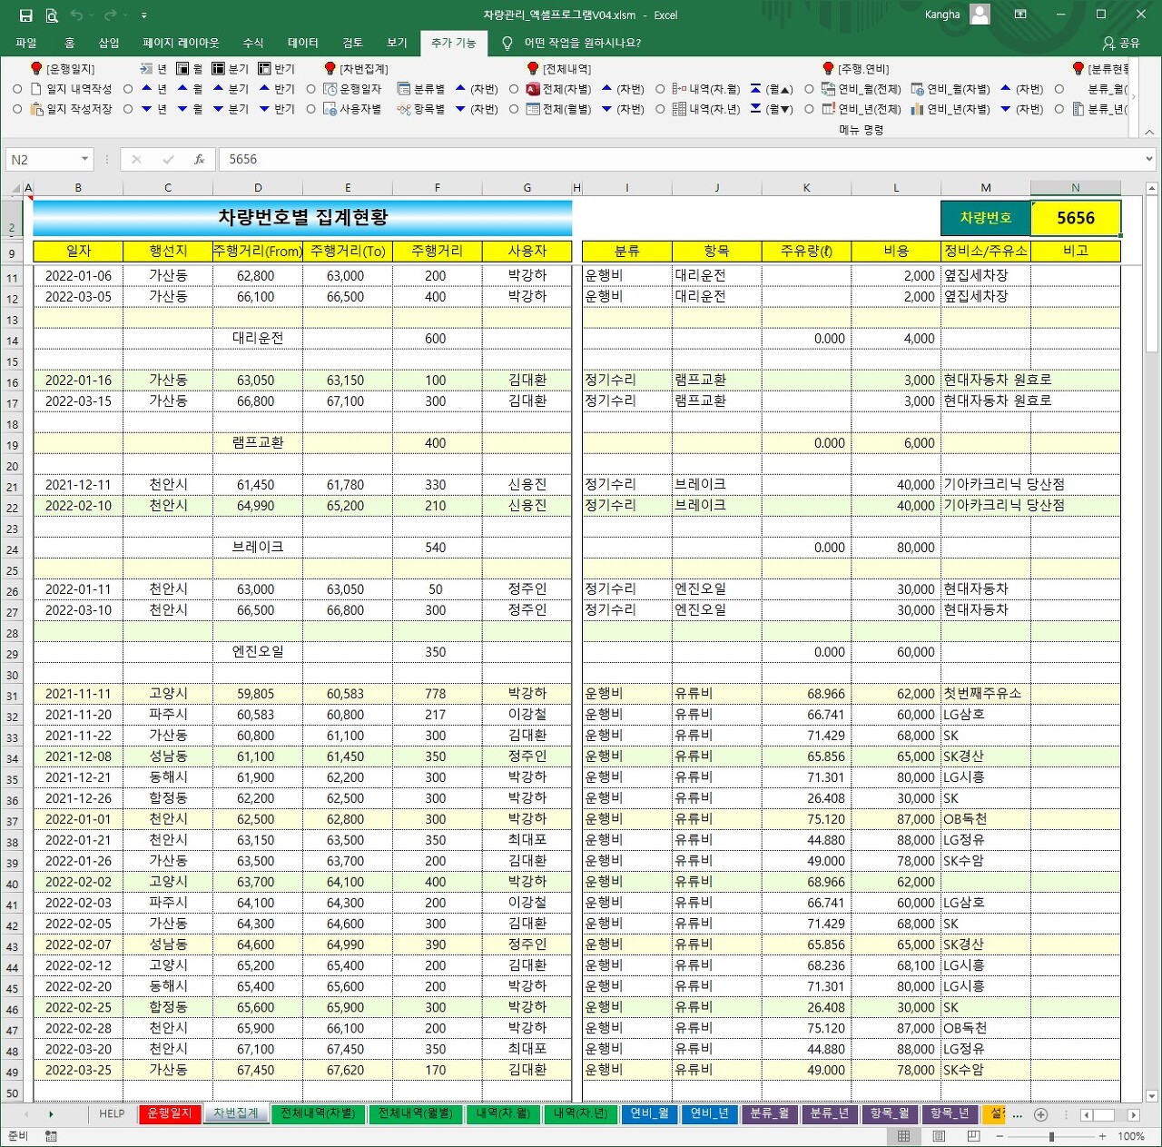Select the radio button before 연비_년(전체)
The height and width of the screenshot is (1147, 1162).
coord(809,109)
